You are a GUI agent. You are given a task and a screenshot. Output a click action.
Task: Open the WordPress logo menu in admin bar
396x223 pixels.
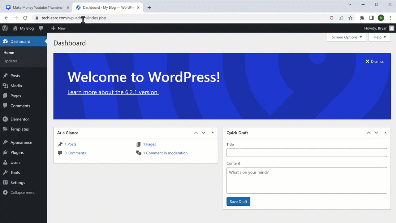5,28
